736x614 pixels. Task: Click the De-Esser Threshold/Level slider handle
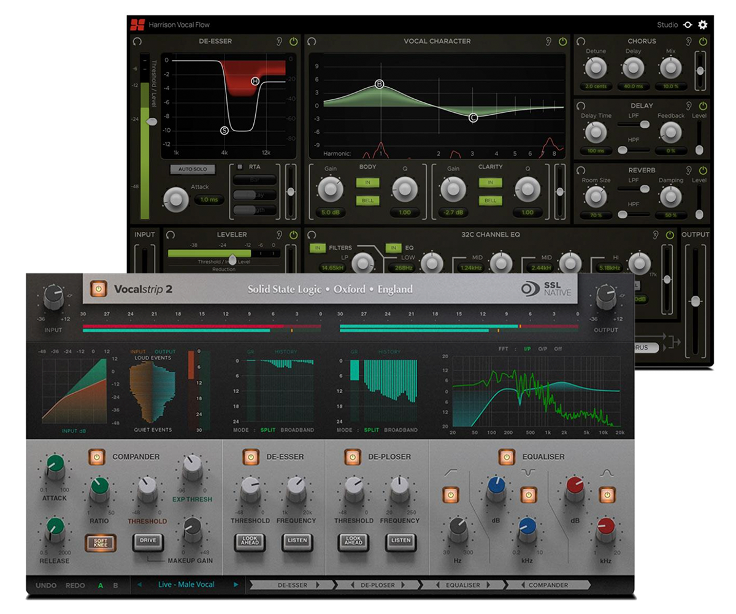click(x=151, y=121)
